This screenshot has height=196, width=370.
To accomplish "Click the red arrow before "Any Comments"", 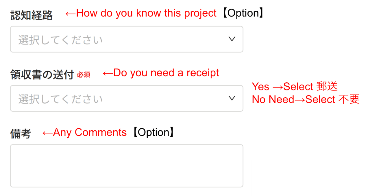I will 47,133.
